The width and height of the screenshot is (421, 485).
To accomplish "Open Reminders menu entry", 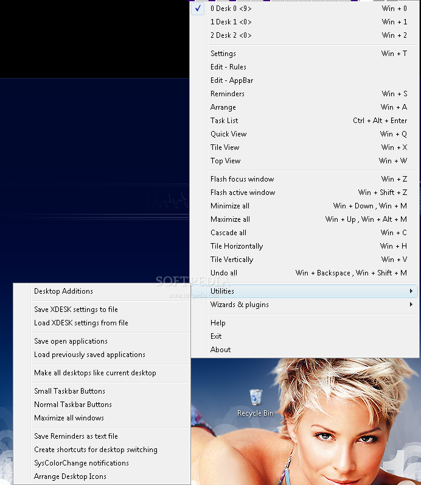I will pyautogui.click(x=304, y=94).
